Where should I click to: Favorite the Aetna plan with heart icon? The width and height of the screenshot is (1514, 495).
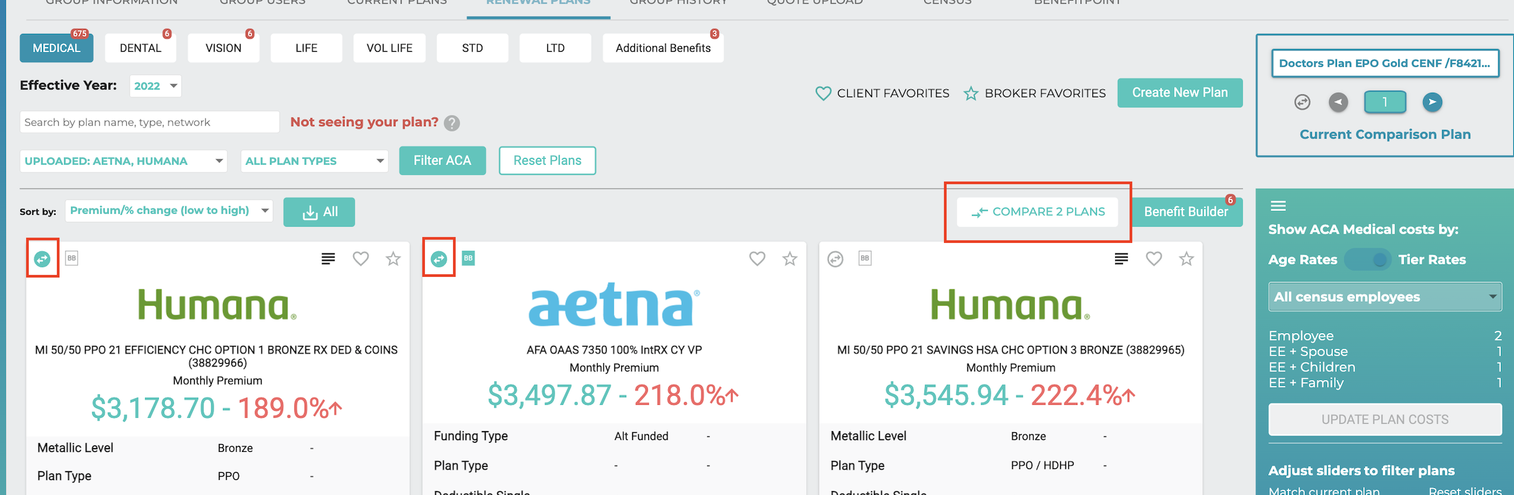pyautogui.click(x=757, y=259)
